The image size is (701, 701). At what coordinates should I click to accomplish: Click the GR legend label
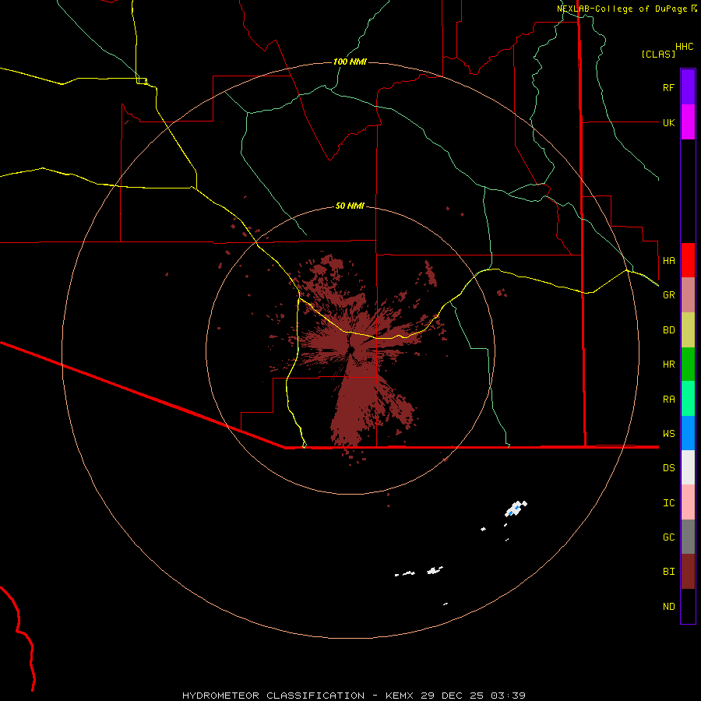point(668,295)
